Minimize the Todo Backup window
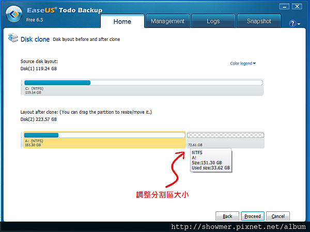This screenshot has width=310, height=232. [x=284, y=7]
